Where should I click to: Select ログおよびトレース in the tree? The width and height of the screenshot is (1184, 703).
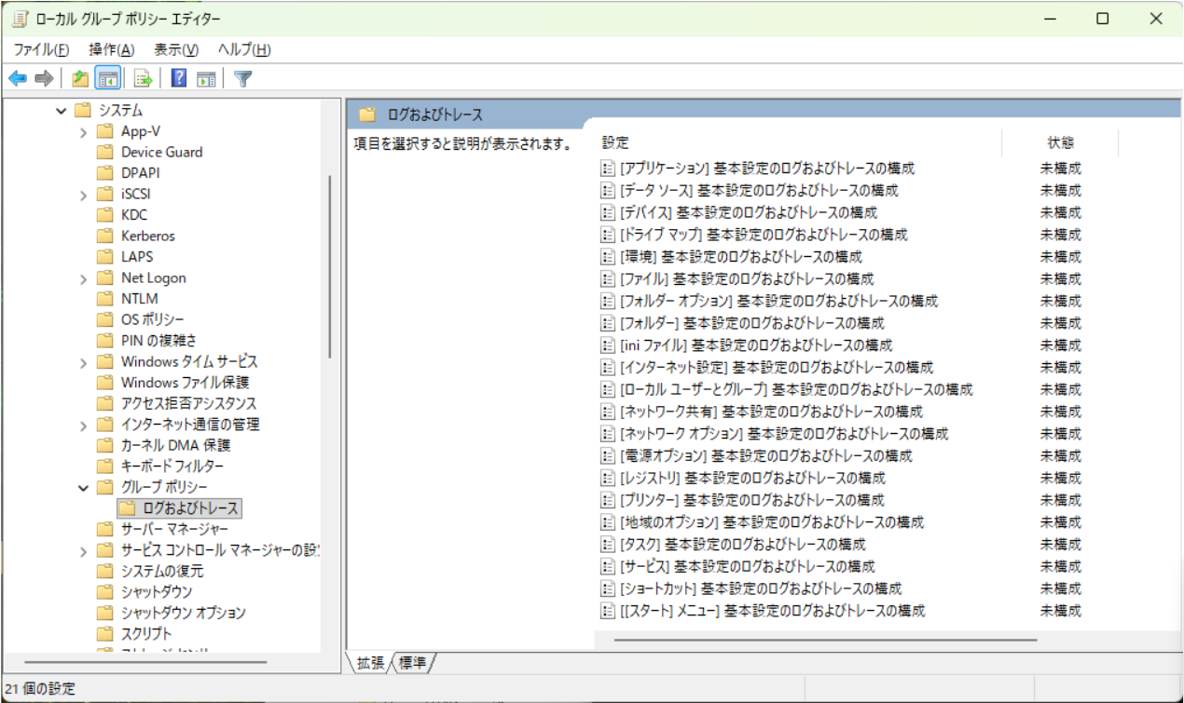click(x=191, y=508)
